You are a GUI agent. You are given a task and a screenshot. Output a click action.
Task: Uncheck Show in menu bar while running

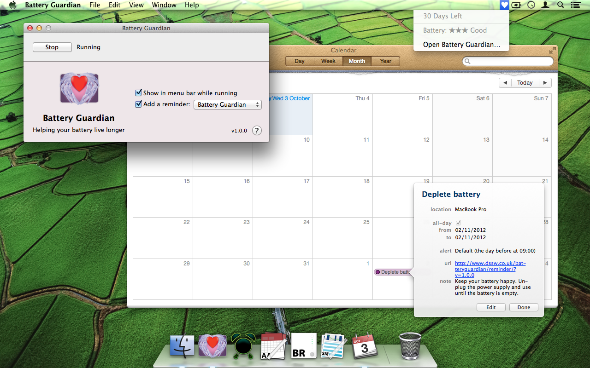[x=138, y=93]
